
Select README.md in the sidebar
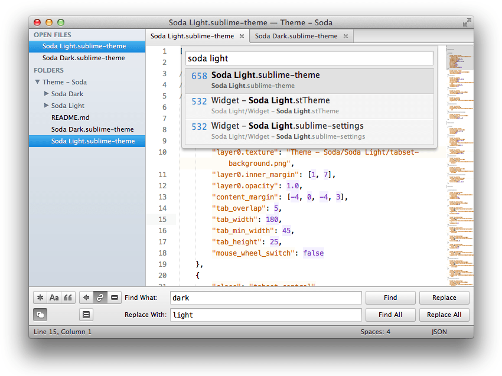pos(70,117)
